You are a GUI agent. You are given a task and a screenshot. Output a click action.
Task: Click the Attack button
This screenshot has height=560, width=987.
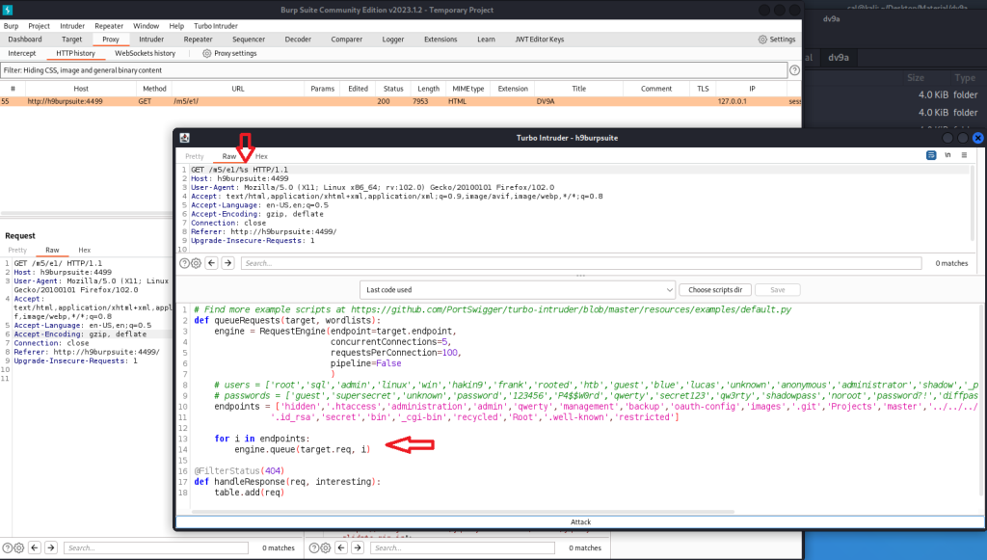[580, 521]
